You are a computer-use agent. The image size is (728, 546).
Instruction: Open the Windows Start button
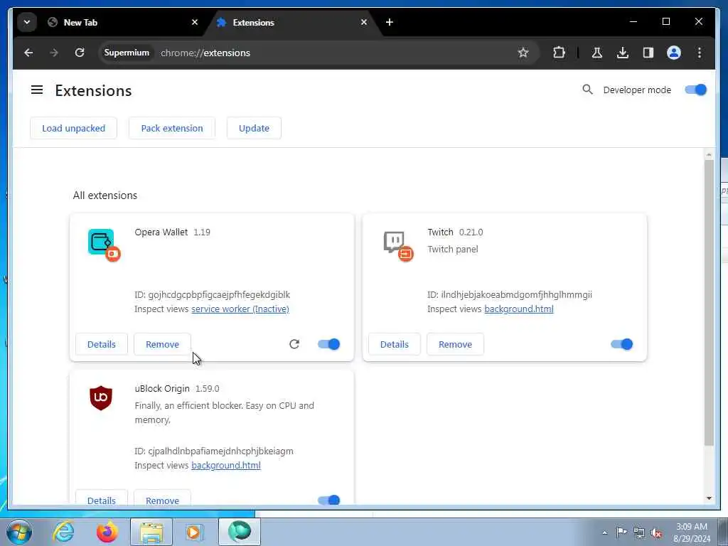[x=18, y=532]
